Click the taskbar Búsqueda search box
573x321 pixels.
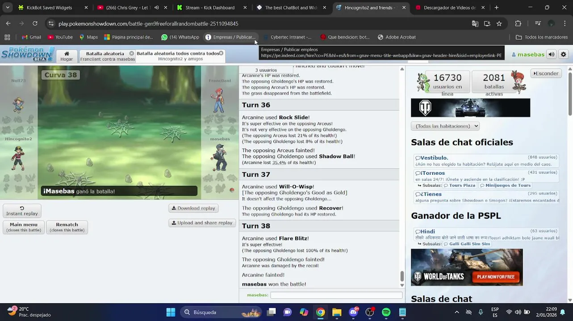222,312
